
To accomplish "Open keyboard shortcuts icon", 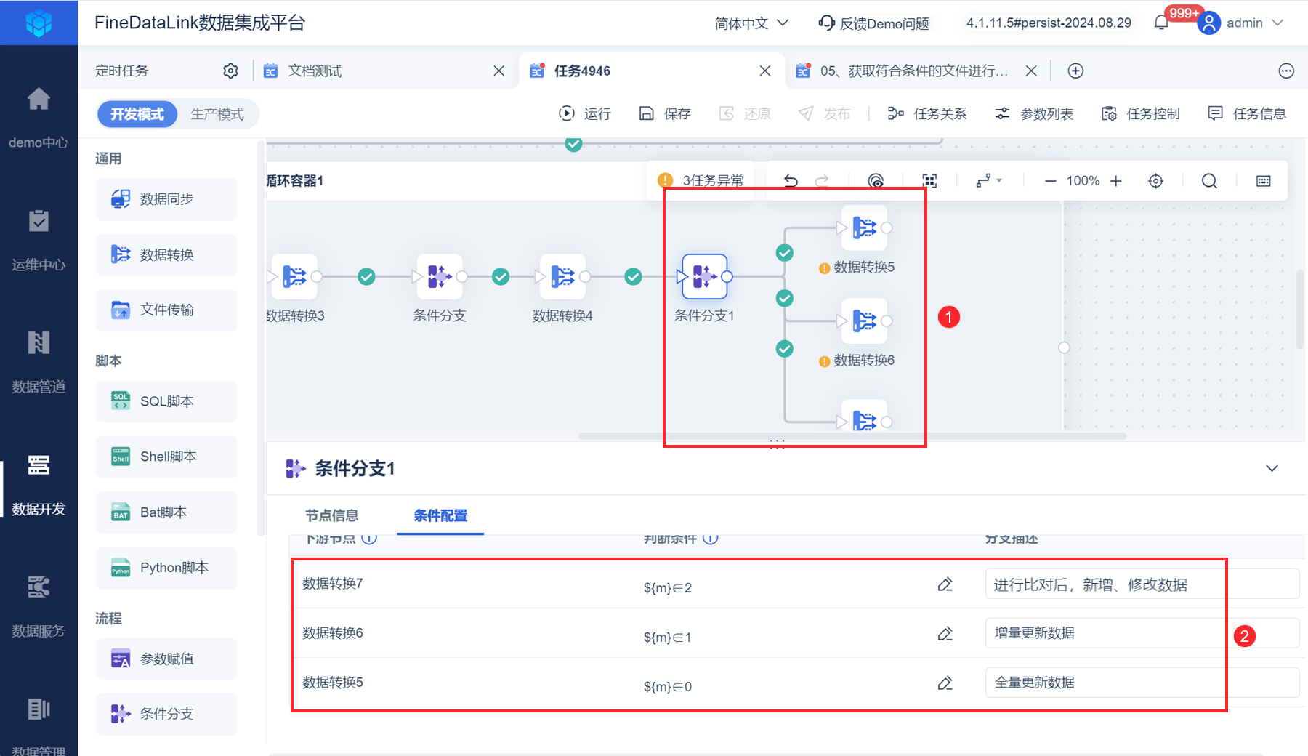I will pos(1264,181).
